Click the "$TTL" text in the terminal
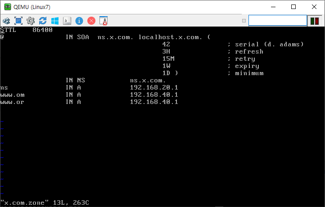325x207 pixels. point(8,30)
